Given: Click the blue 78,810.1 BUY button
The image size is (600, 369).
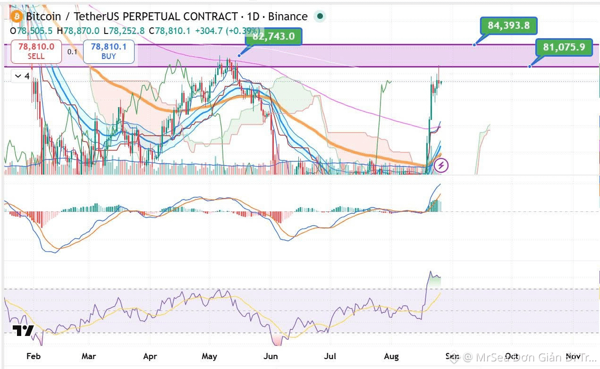Looking at the screenshot, I should [109, 51].
